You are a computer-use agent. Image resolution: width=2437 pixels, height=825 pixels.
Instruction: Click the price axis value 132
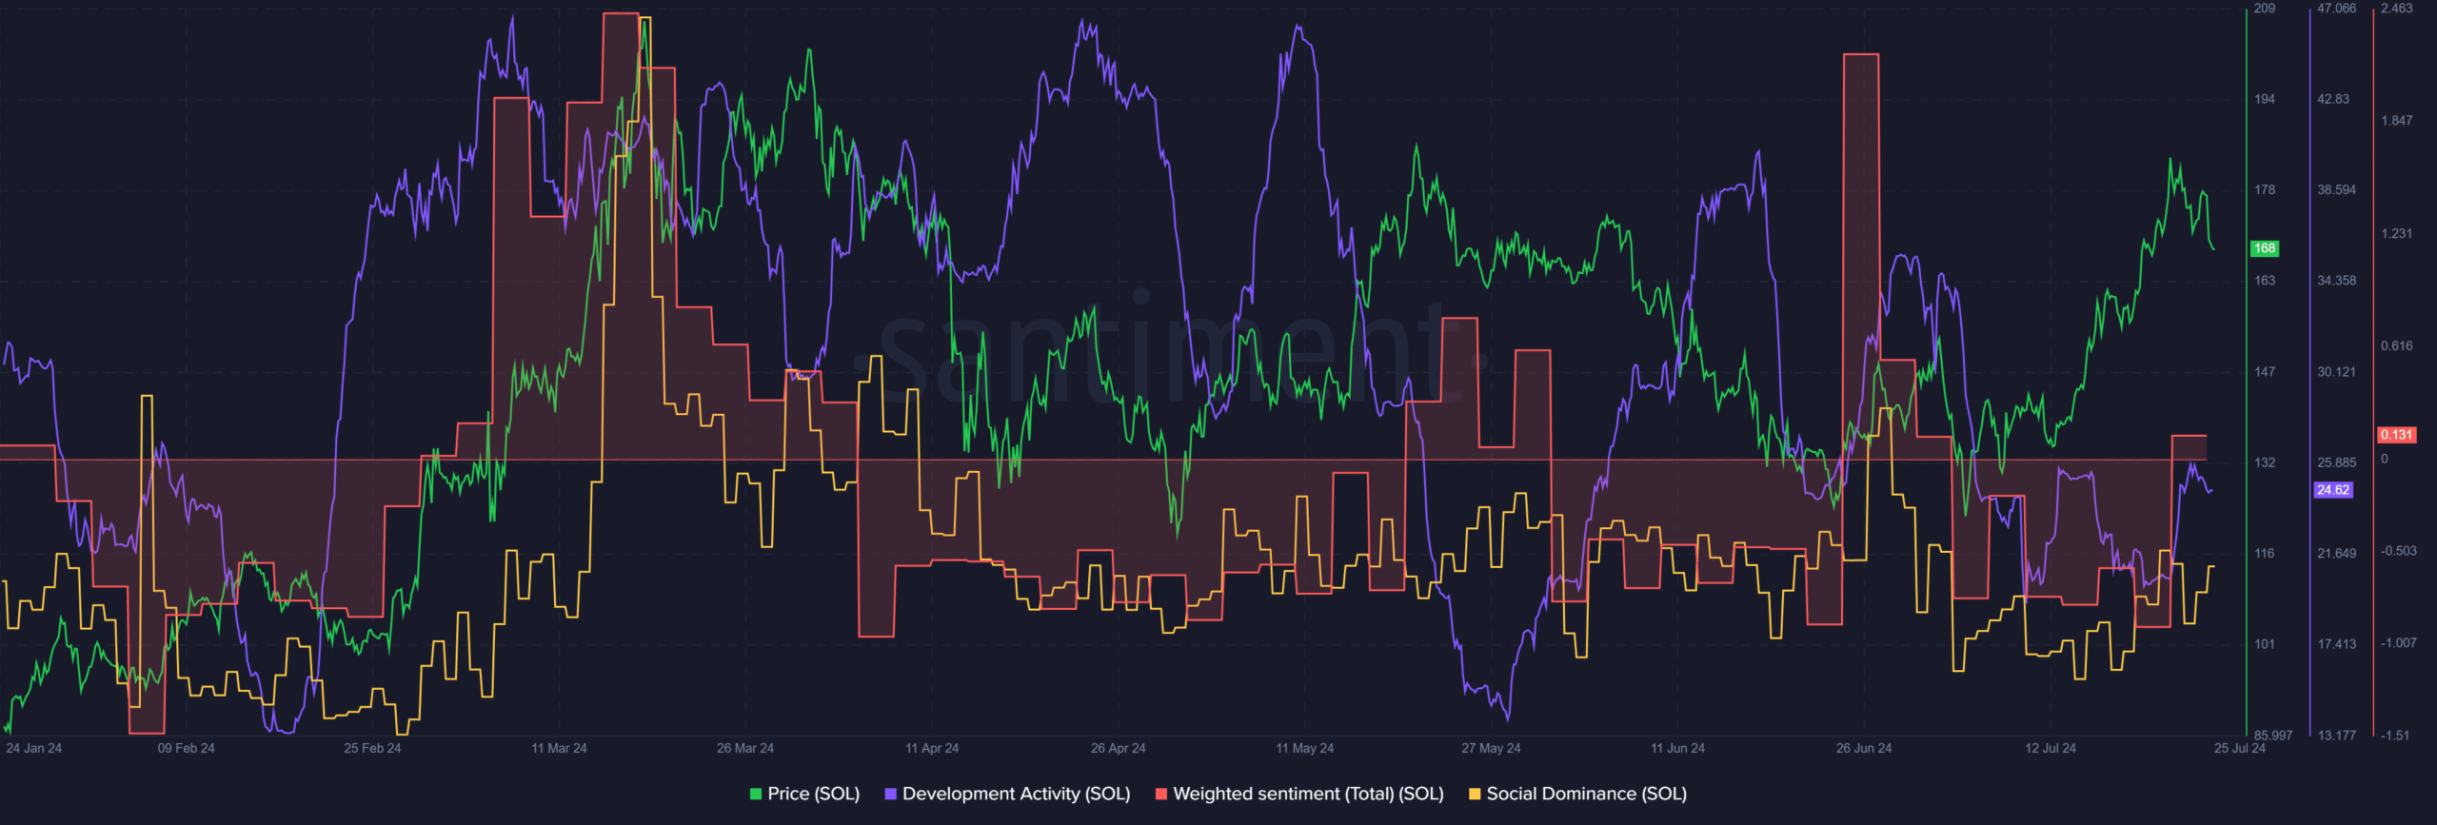click(2265, 462)
